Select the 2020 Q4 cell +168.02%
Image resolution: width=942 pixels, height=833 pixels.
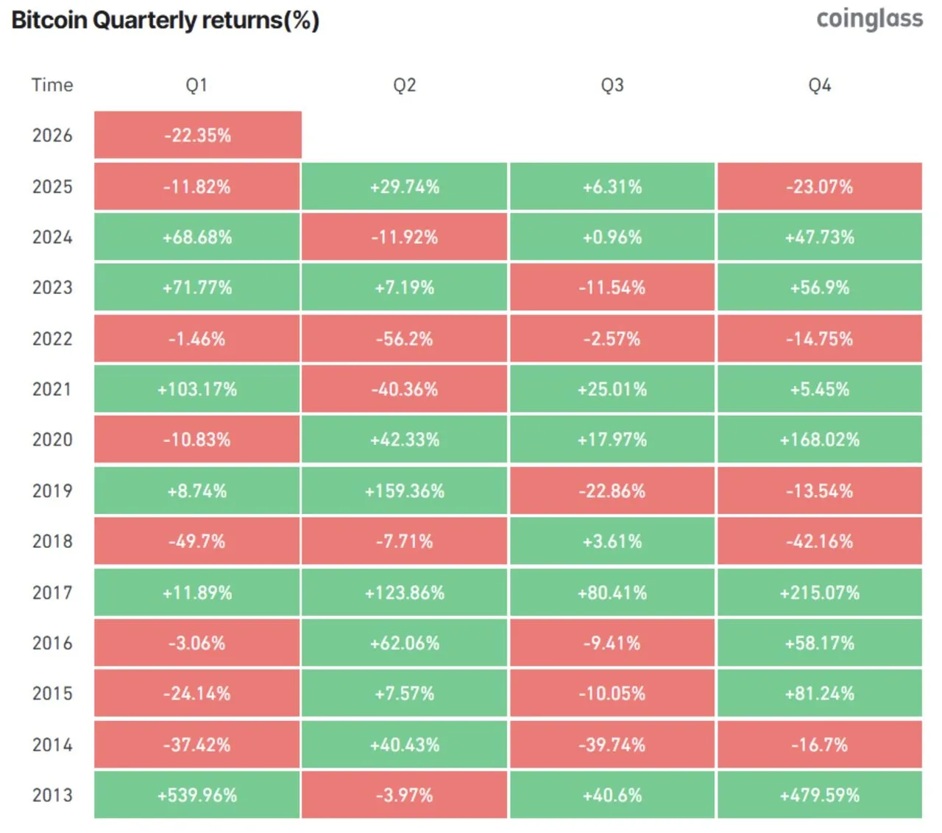tap(819, 440)
